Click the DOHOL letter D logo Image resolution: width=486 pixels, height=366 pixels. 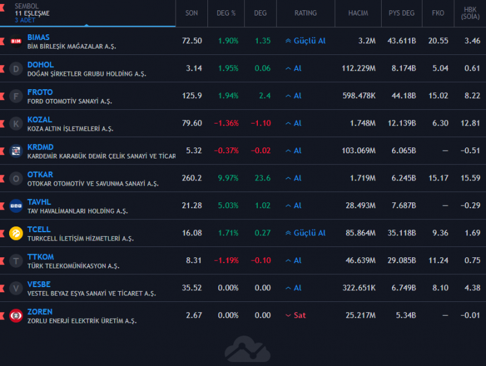(x=16, y=69)
